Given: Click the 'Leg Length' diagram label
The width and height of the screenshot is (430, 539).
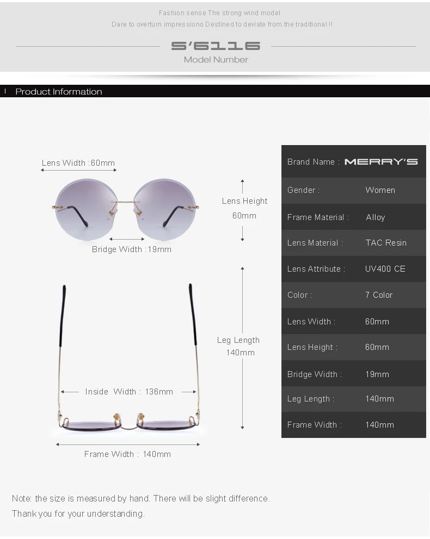Looking at the screenshot, I should click(x=238, y=340).
